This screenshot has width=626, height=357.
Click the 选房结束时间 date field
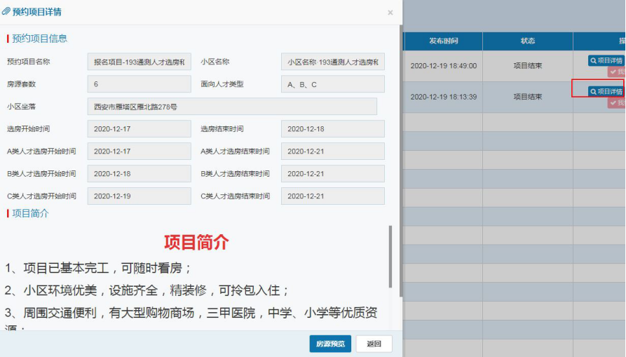332,129
